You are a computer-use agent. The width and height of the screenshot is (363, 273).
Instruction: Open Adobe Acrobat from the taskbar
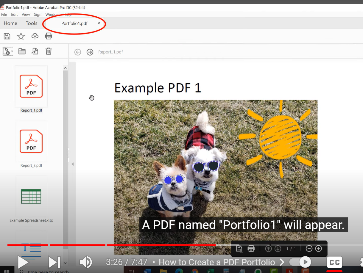point(289,271)
